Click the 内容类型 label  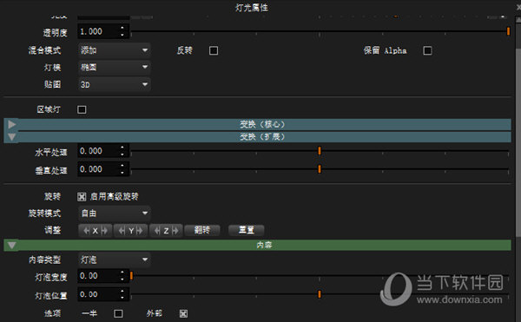click(44, 260)
